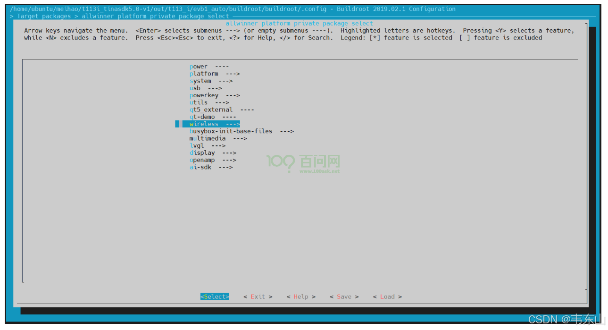Open the platform ---> submenu

pyautogui.click(x=215, y=74)
